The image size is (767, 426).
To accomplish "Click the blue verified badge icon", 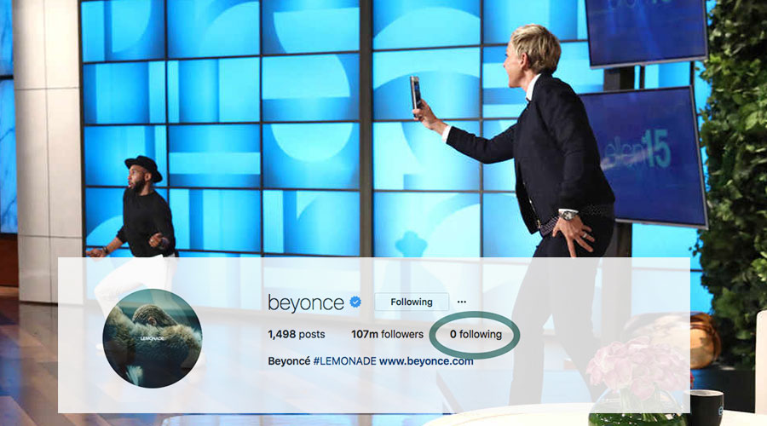I will pos(355,302).
